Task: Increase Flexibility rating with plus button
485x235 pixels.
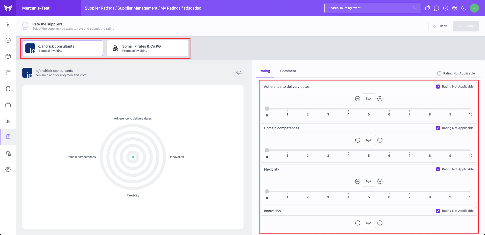Action: [x=380, y=181]
